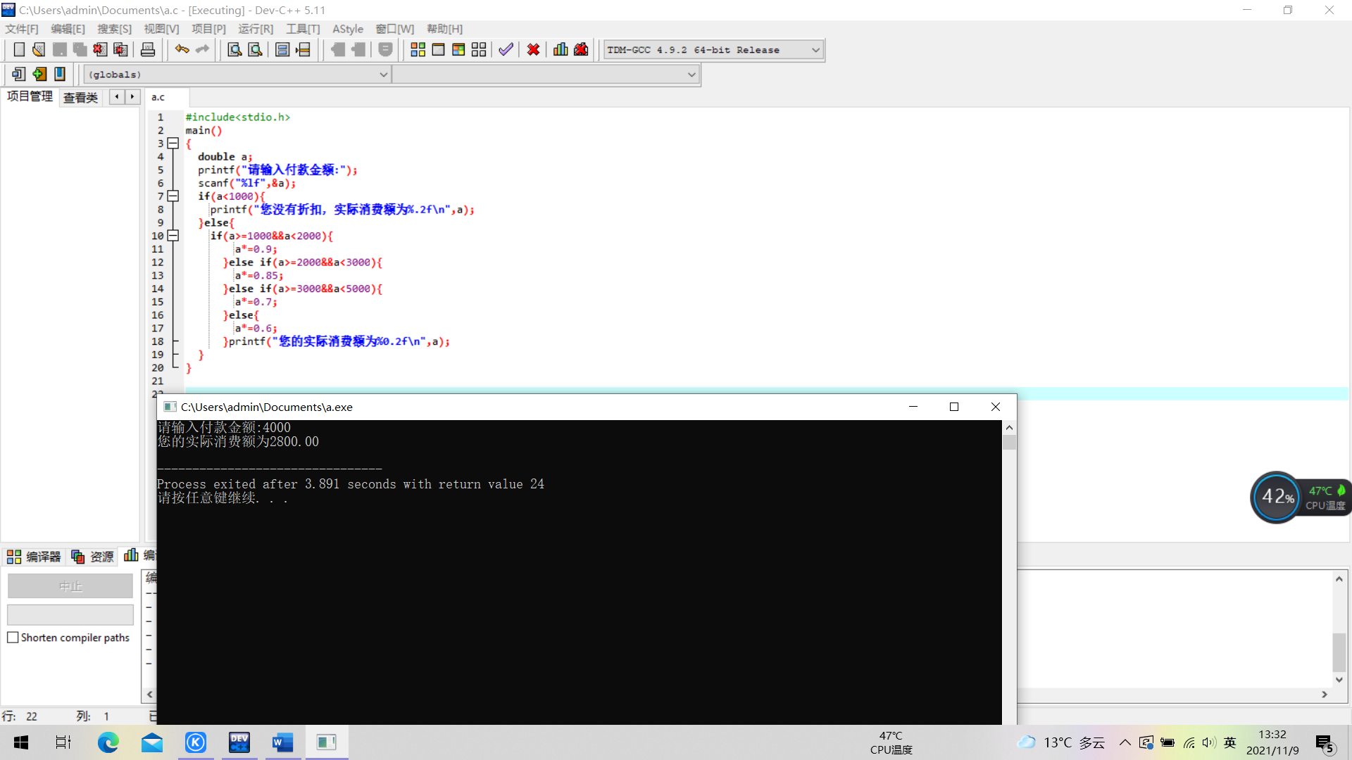Enable Shorten compiler paths checkbox
1352x760 pixels.
pyautogui.click(x=13, y=638)
